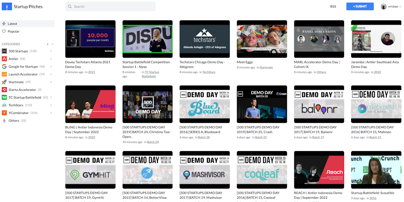This screenshot has width=404, height=202.
Task: Open the Mashvisor Demo Day thumbnail
Action: pos(205,170)
